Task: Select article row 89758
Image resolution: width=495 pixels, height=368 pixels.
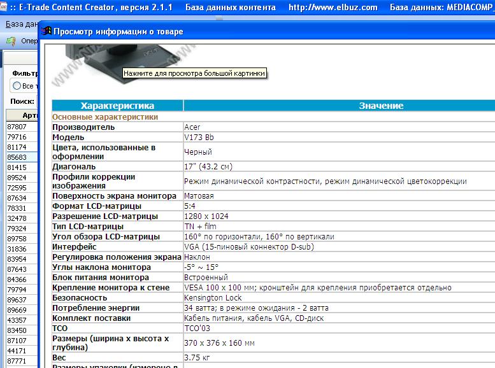Action: click(x=22, y=239)
